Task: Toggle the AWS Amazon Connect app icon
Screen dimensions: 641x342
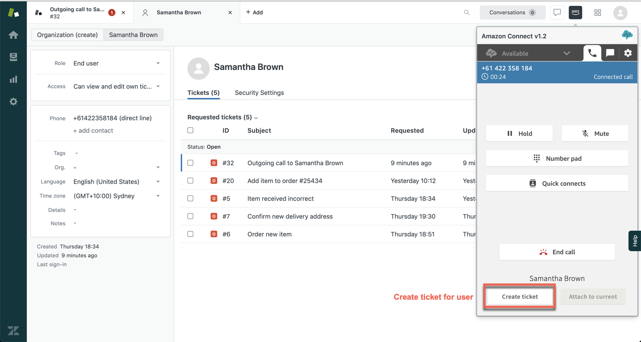Action: coord(575,12)
